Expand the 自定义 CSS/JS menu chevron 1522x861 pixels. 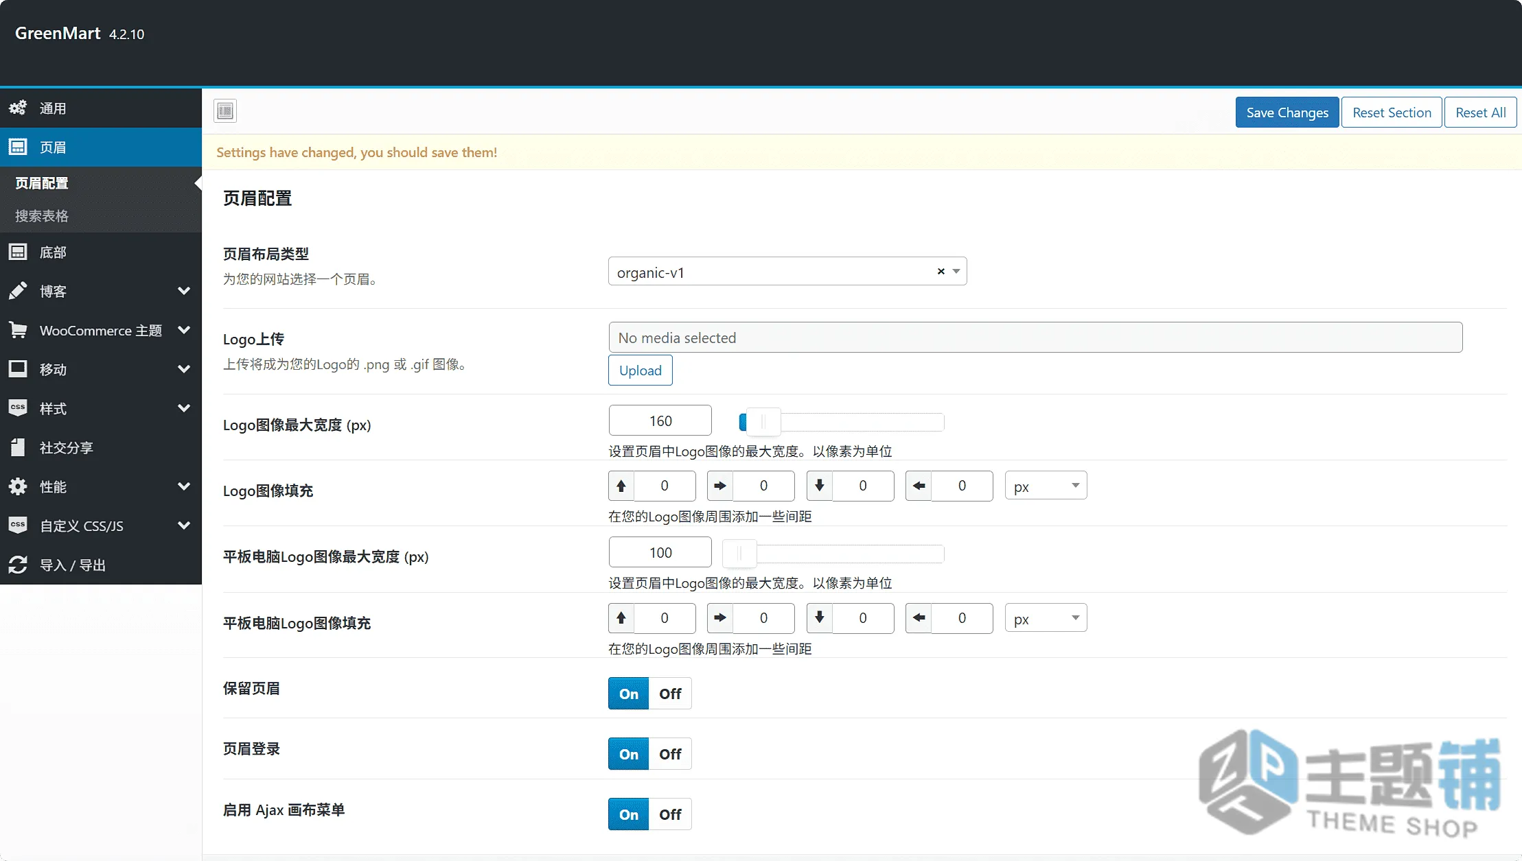coord(184,526)
